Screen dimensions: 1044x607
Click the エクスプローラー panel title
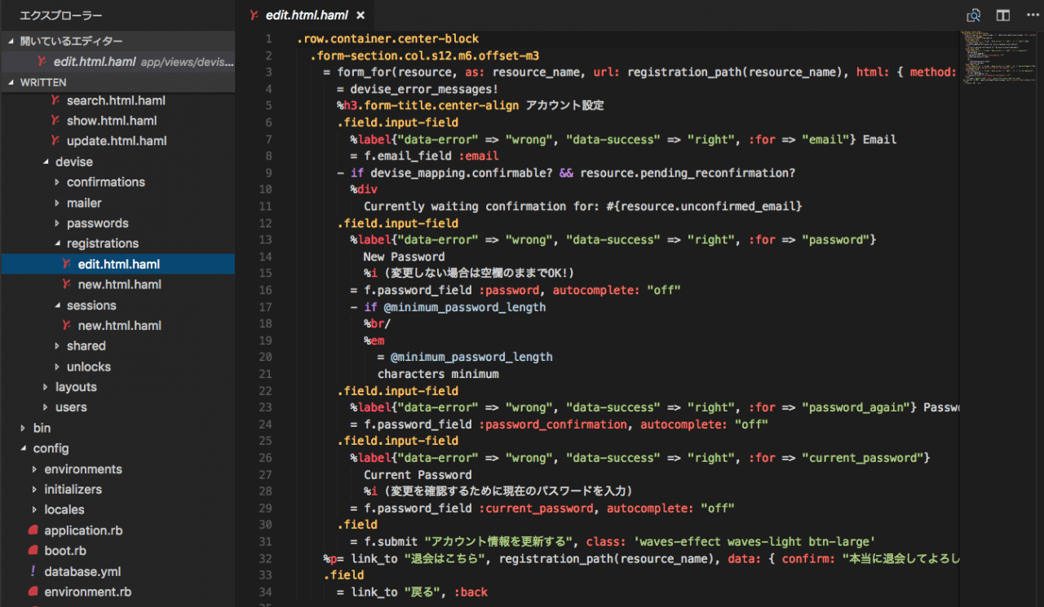click(61, 15)
